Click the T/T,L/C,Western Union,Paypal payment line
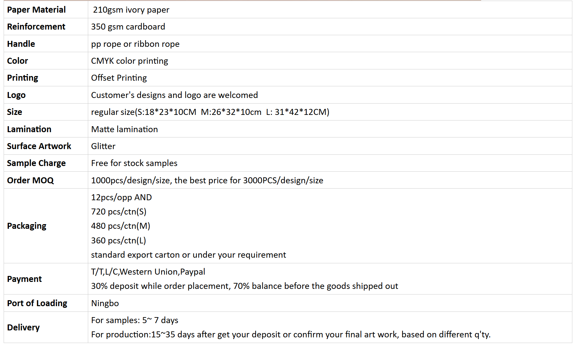574x346 pixels. coord(148,272)
